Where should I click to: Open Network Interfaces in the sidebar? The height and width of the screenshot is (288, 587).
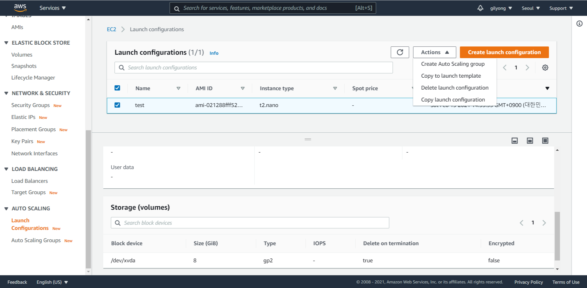point(34,153)
